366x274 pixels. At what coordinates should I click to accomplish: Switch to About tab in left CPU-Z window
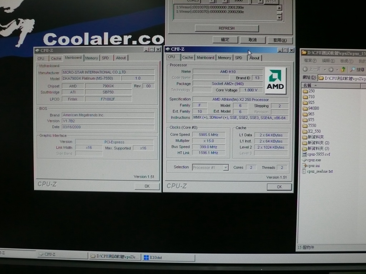[x=121, y=58]
